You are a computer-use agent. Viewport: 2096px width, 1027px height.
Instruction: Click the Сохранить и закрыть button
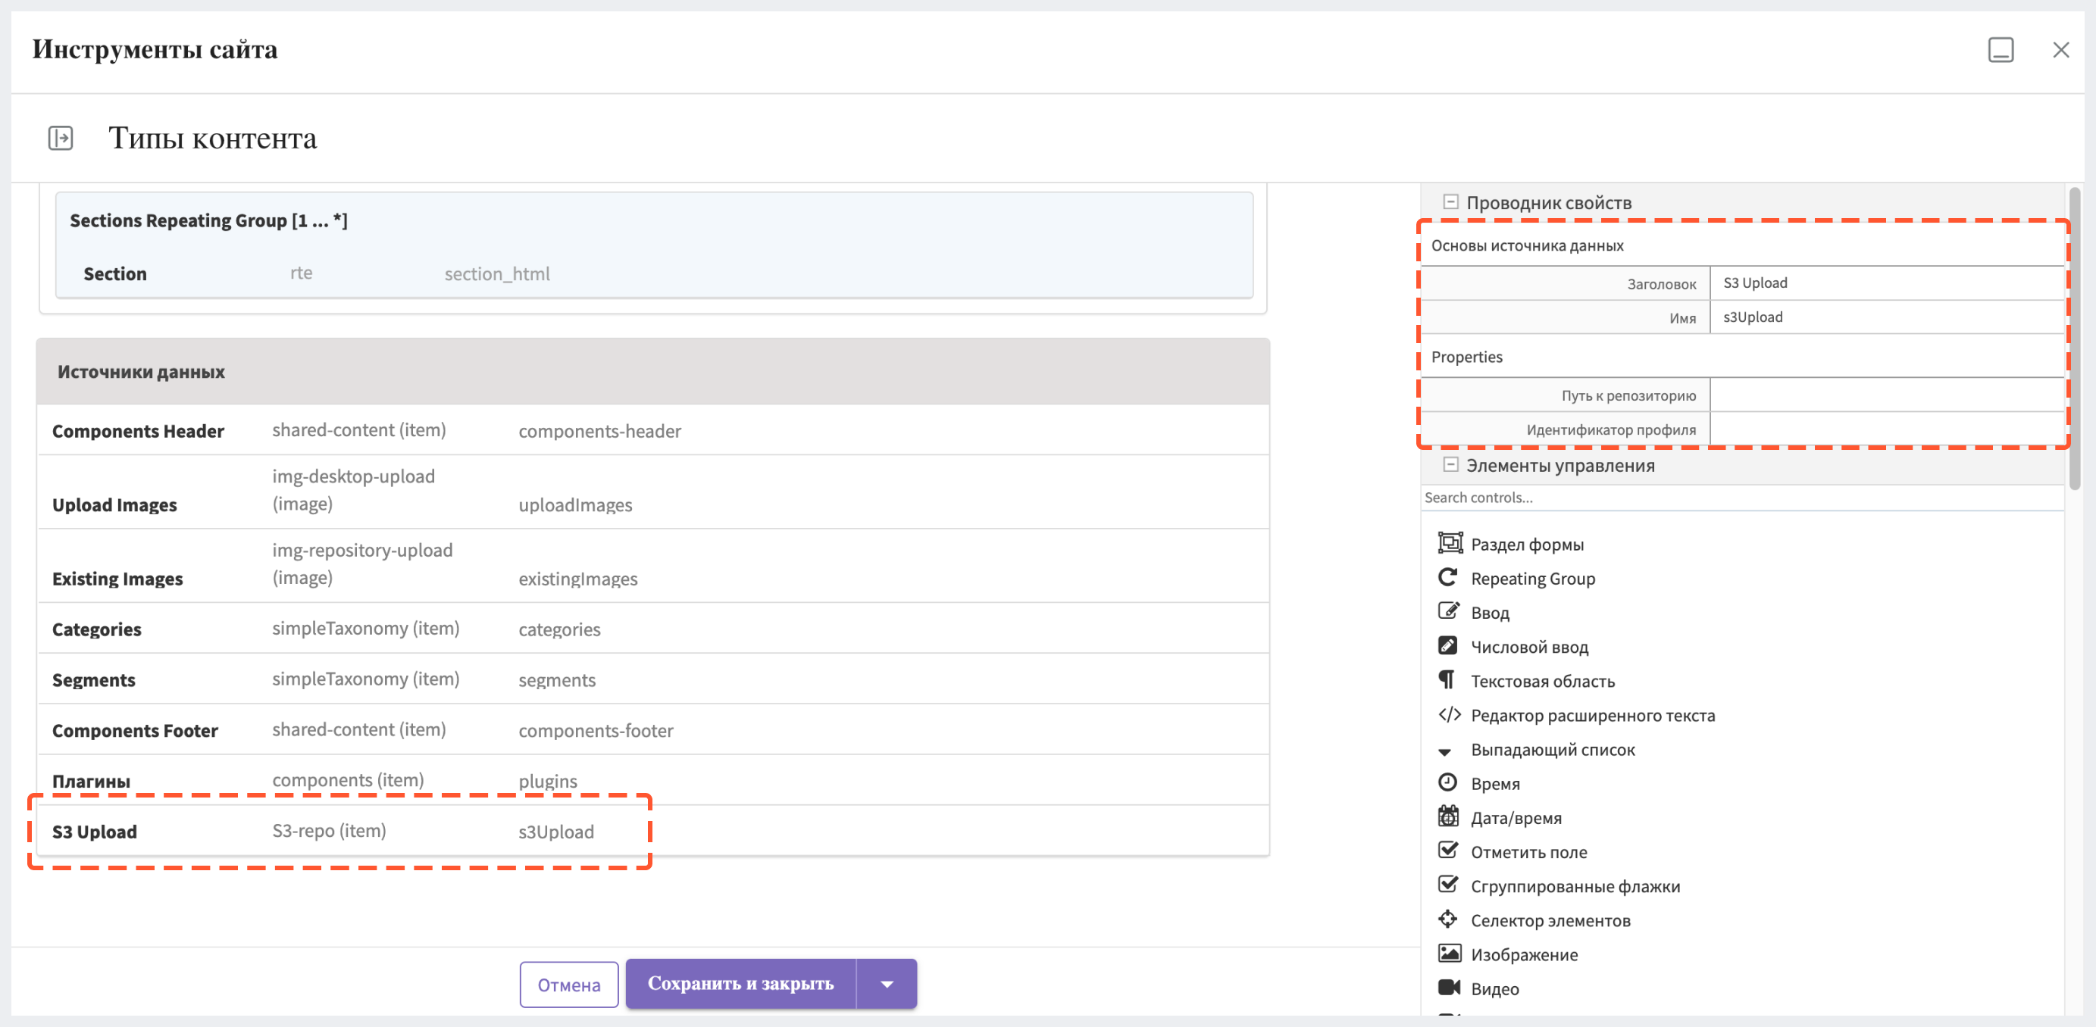coord(740,984)
